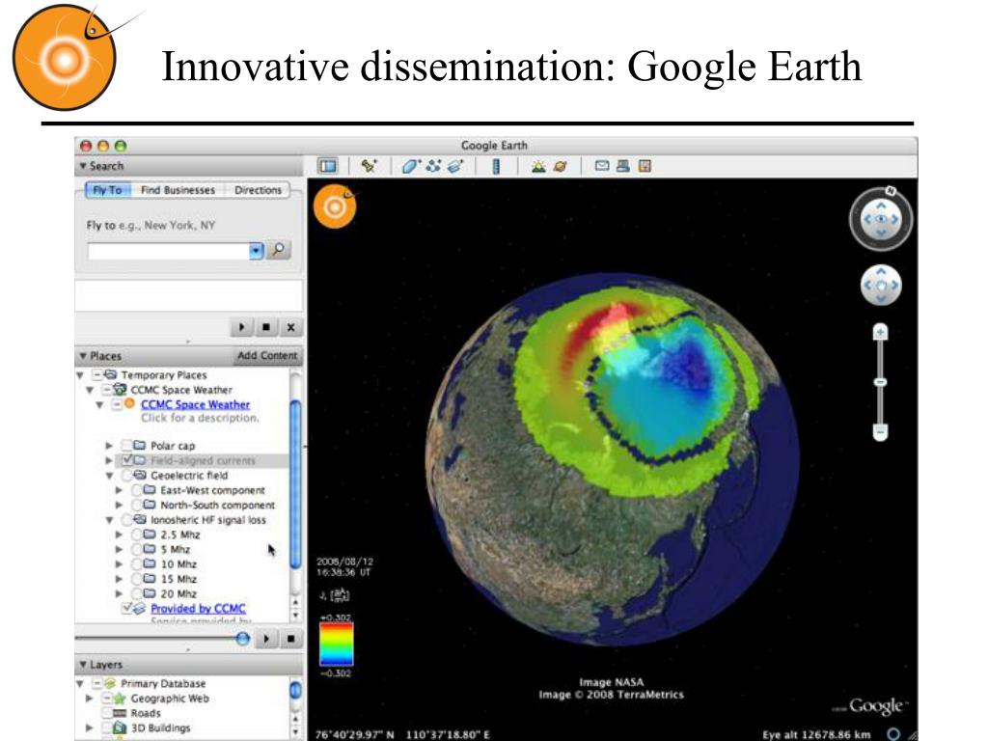Image resolution: width=988 pixels, height=741 pixels.
Task: Select the Temporary Places tree item
Action: (x=164, y=375)
